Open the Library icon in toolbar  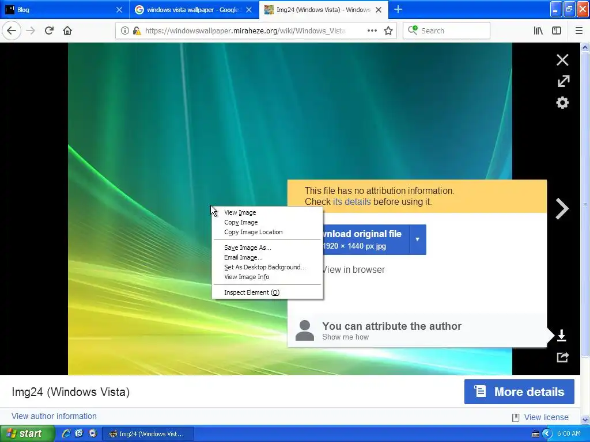(538, 31)
